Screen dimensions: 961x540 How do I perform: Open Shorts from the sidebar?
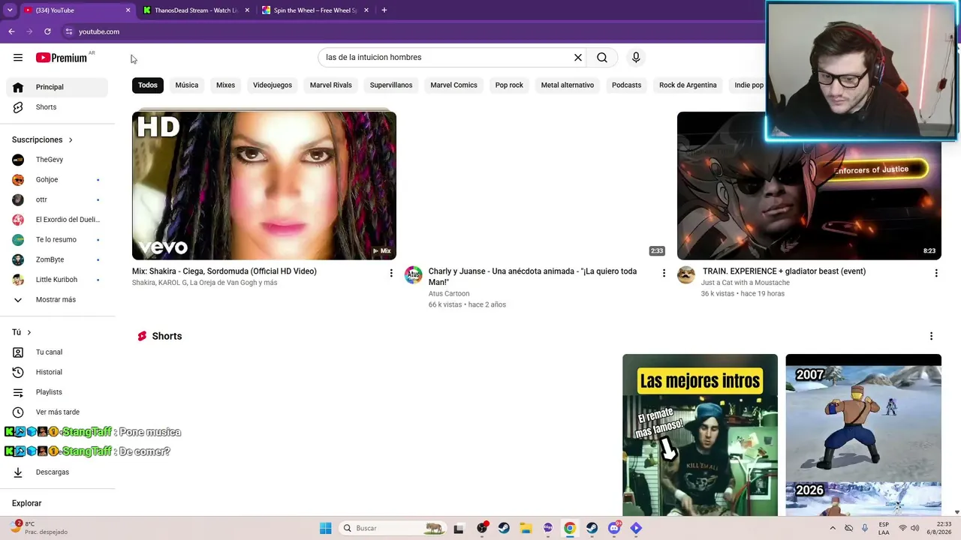[x=57, y=107]
